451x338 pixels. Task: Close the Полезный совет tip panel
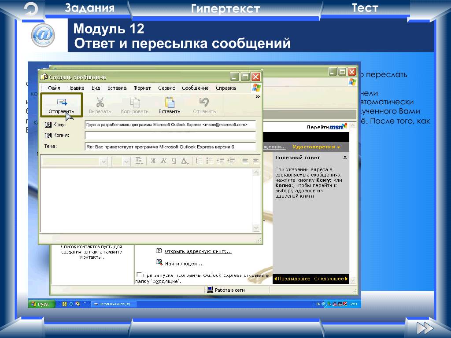[x=345, y=157]
